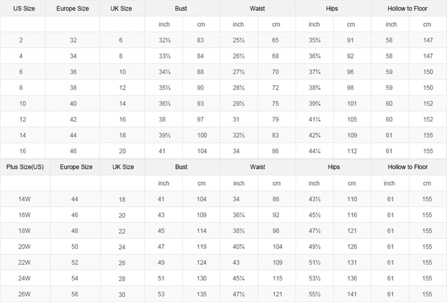Select the 26W size row label
This screenshot has height=302, width=447.
pos(24,294)
